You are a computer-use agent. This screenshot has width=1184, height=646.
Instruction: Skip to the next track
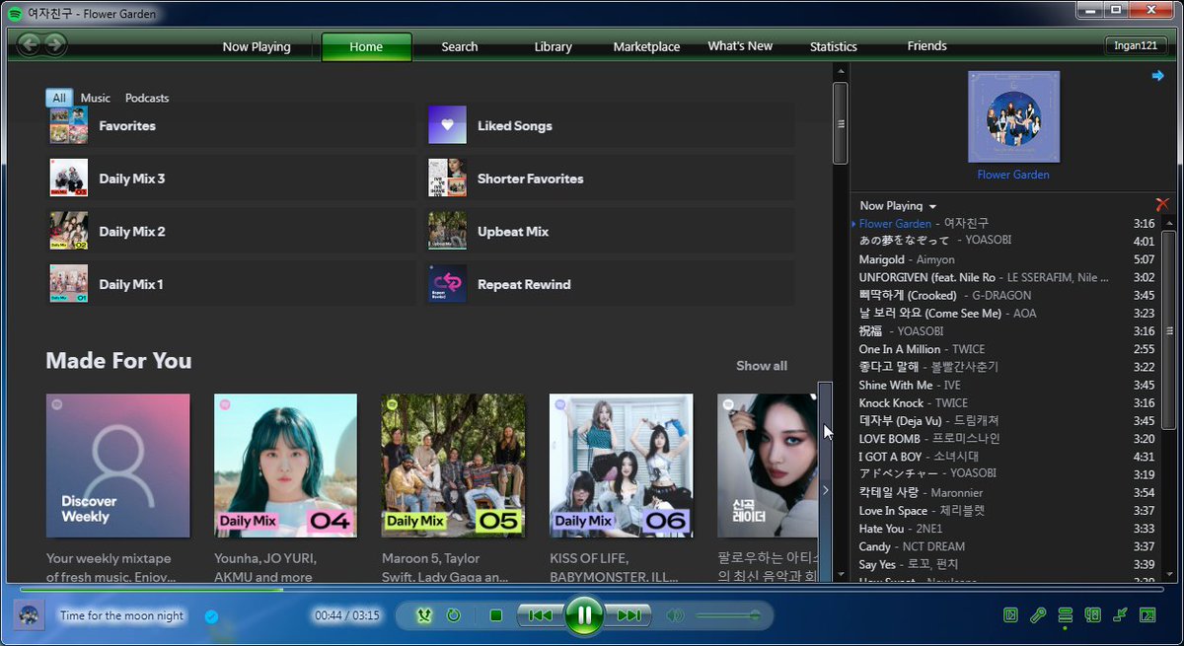629,615
